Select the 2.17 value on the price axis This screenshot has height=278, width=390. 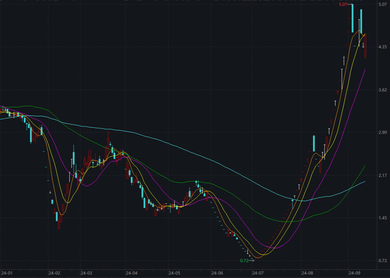click(382, 175)
